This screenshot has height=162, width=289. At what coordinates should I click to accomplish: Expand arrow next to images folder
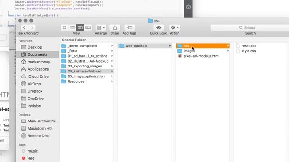(x=228, y=51)
